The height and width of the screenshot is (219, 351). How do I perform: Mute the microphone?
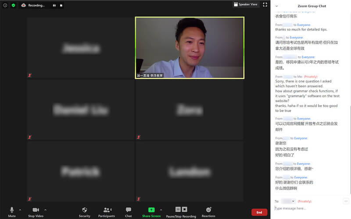point(12,211)
